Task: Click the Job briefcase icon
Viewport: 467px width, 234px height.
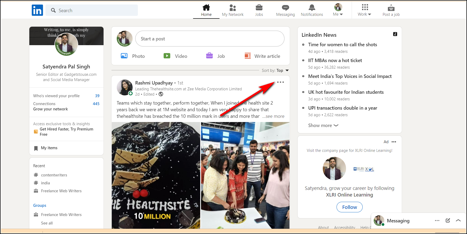Action: pyautogui.click(x=209, y=55)
